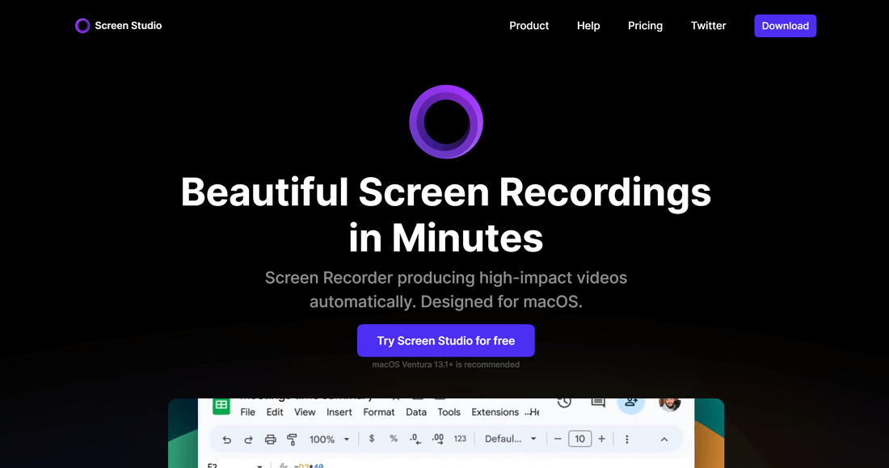Open the Extensions menu in Sheets

tap(495, 412)
